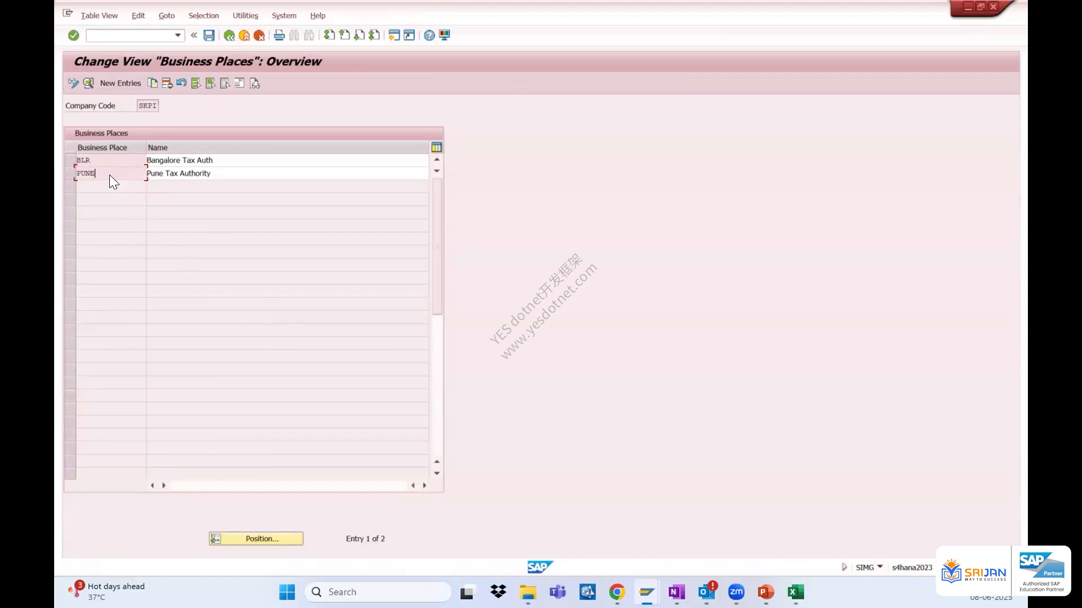Click the green Back arrow icon
1082x608 pixels.
pyautogui.click(x=229, y=35)
